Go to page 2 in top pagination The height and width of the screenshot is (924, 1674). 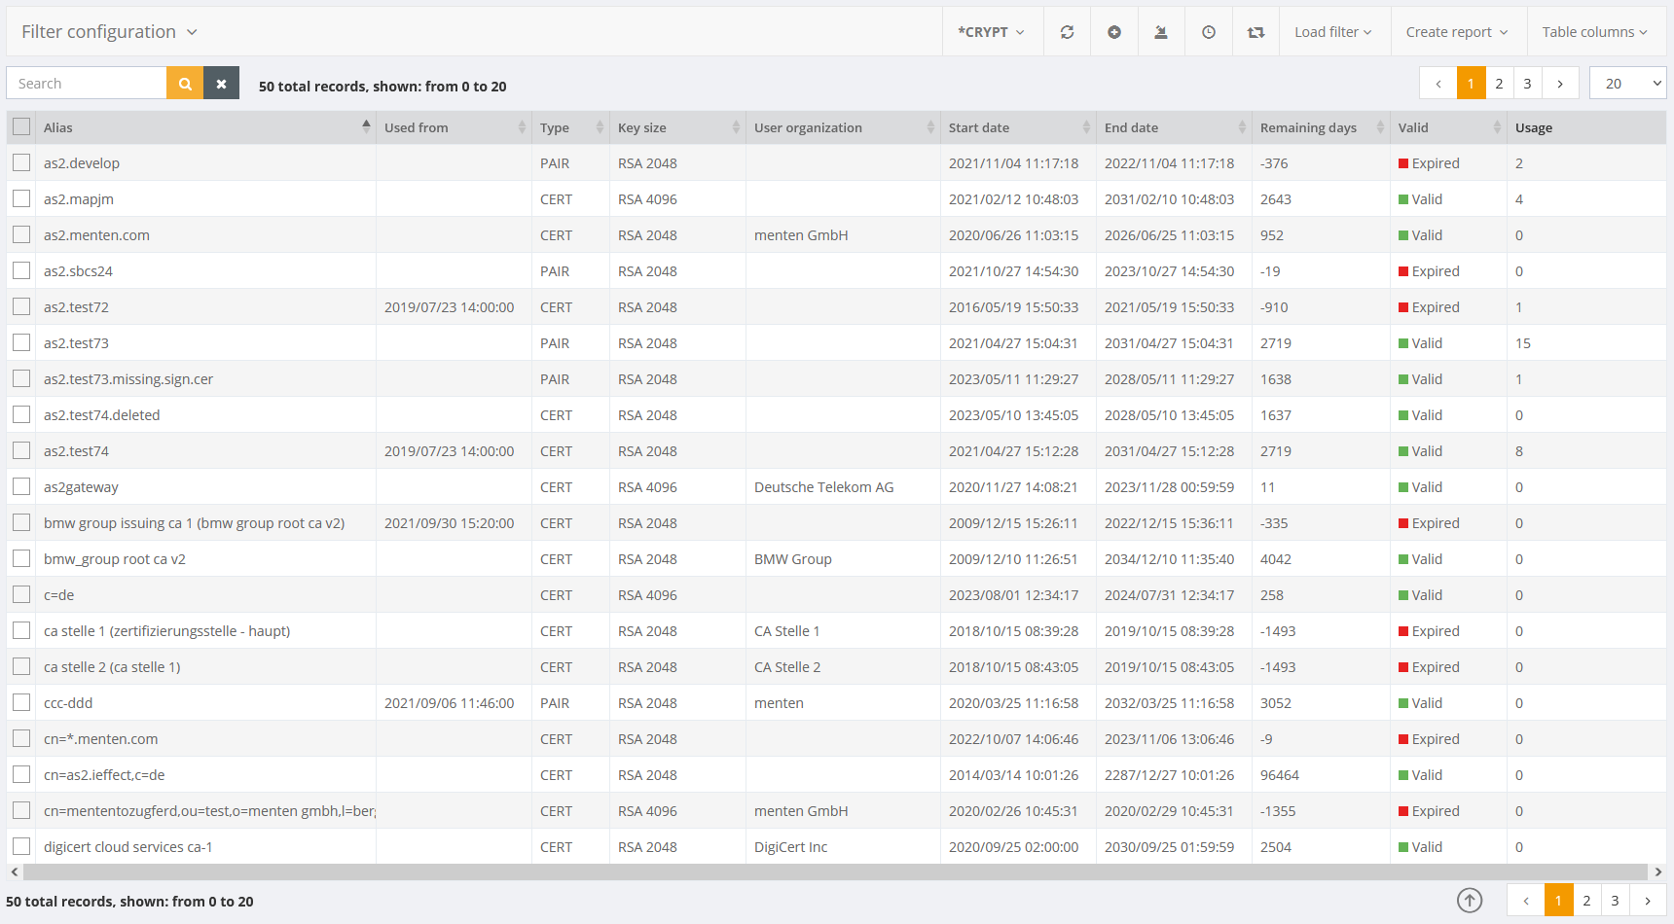[1499, 84]
